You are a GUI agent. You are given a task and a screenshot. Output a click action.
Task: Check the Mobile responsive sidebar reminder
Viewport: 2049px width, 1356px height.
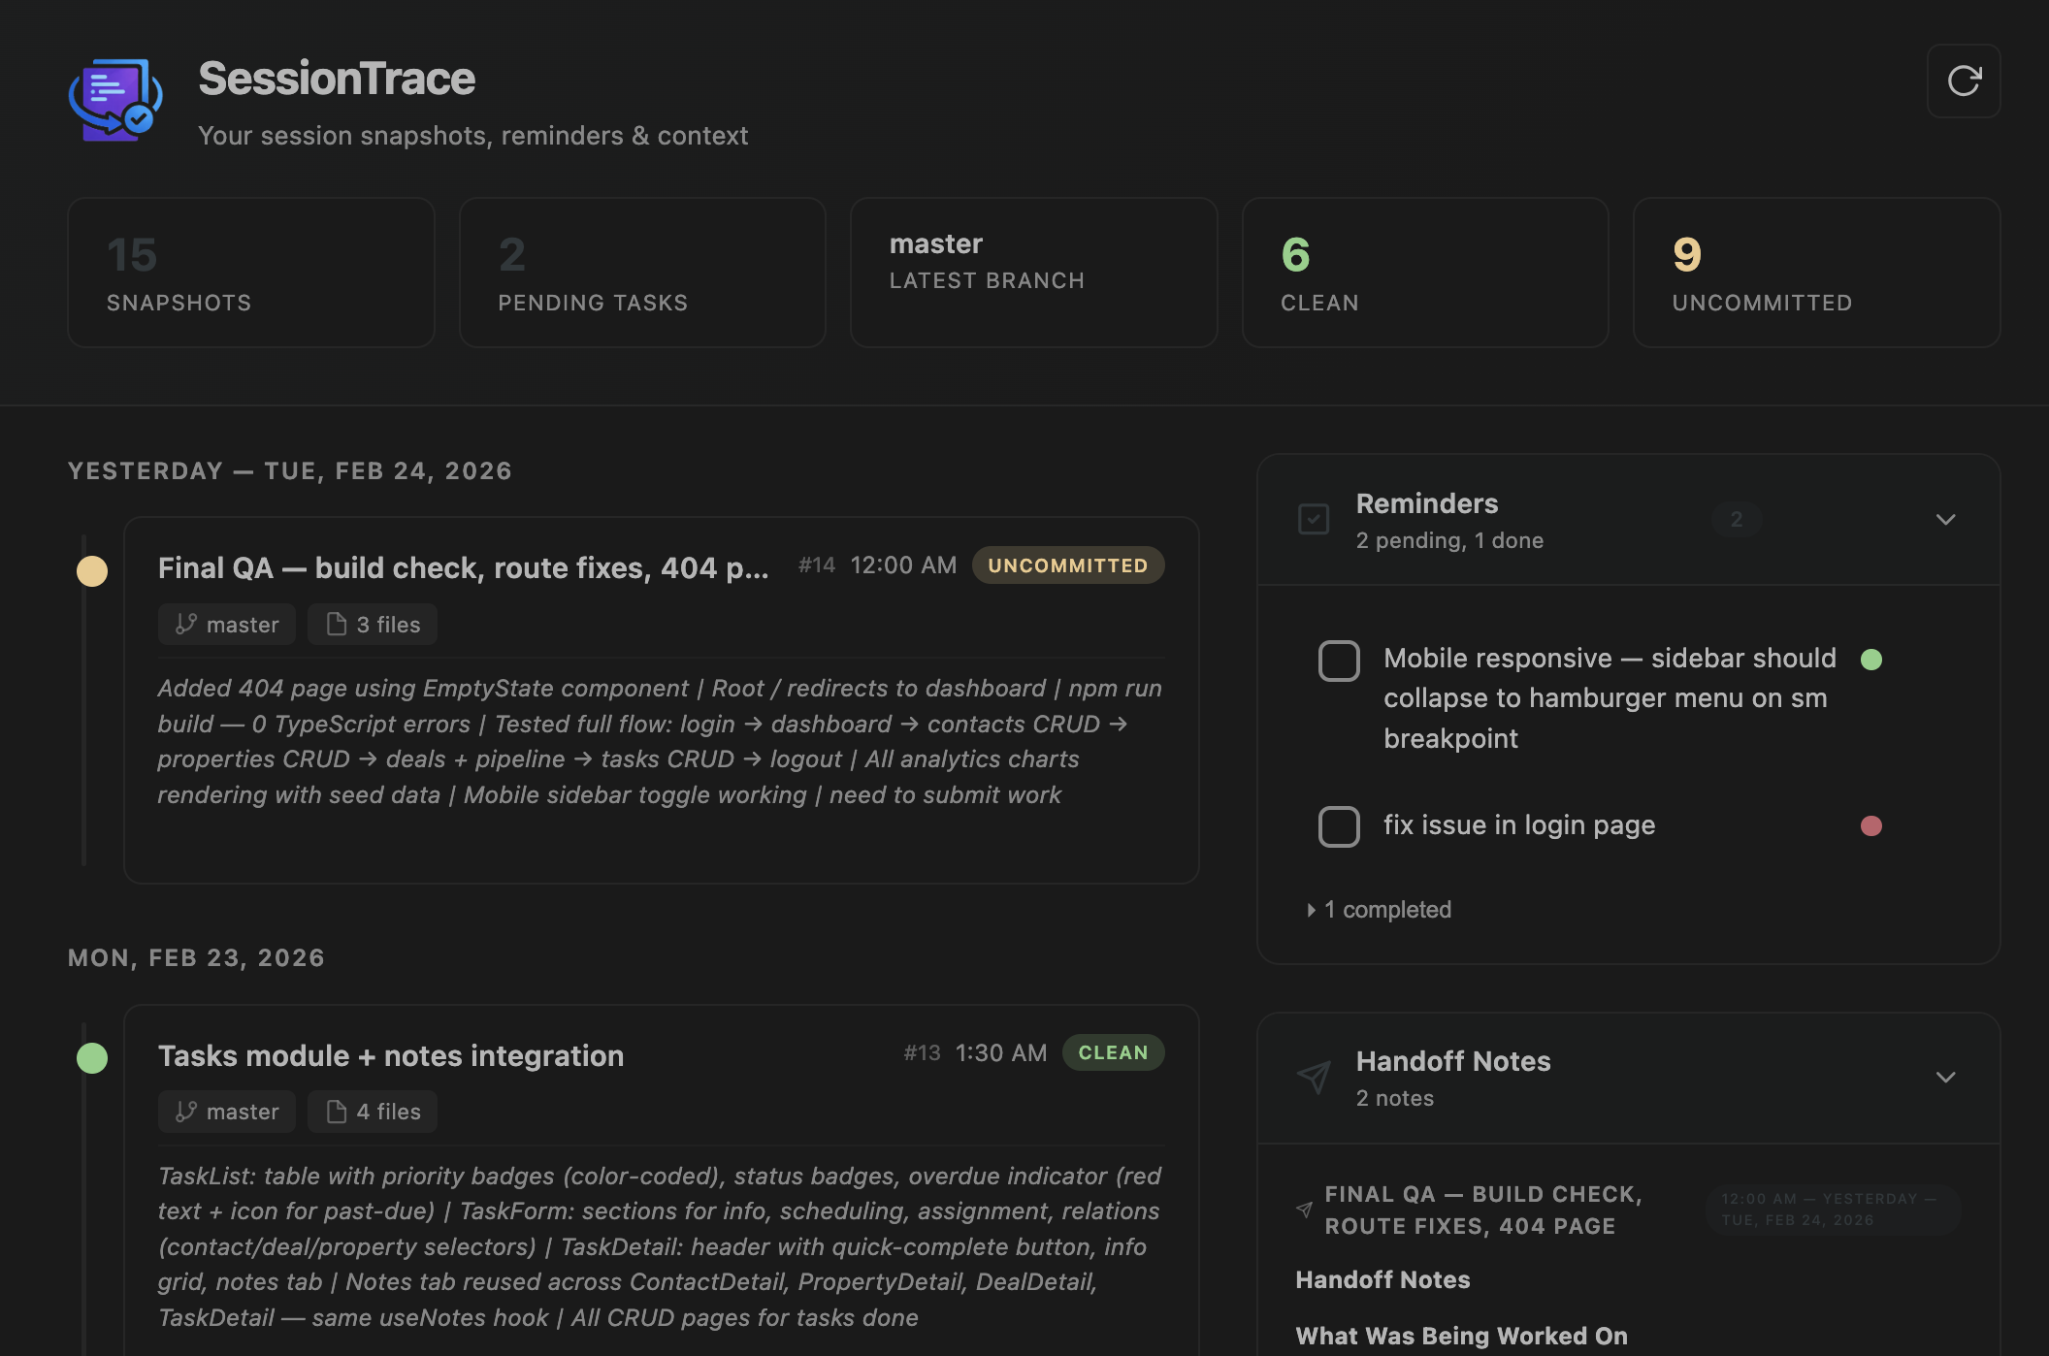[1339, 661]
